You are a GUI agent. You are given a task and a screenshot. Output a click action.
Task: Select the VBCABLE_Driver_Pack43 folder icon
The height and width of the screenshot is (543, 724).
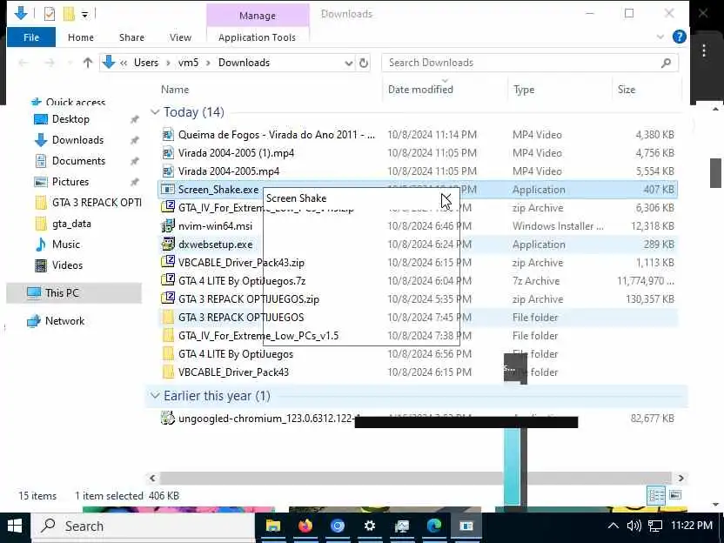(168, 372)
